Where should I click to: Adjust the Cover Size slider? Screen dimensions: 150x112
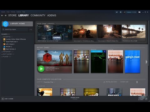[137, 82]
